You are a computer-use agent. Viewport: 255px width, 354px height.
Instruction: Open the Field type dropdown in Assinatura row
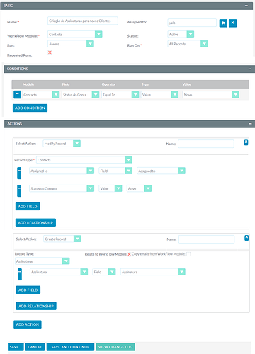[104, 272]
